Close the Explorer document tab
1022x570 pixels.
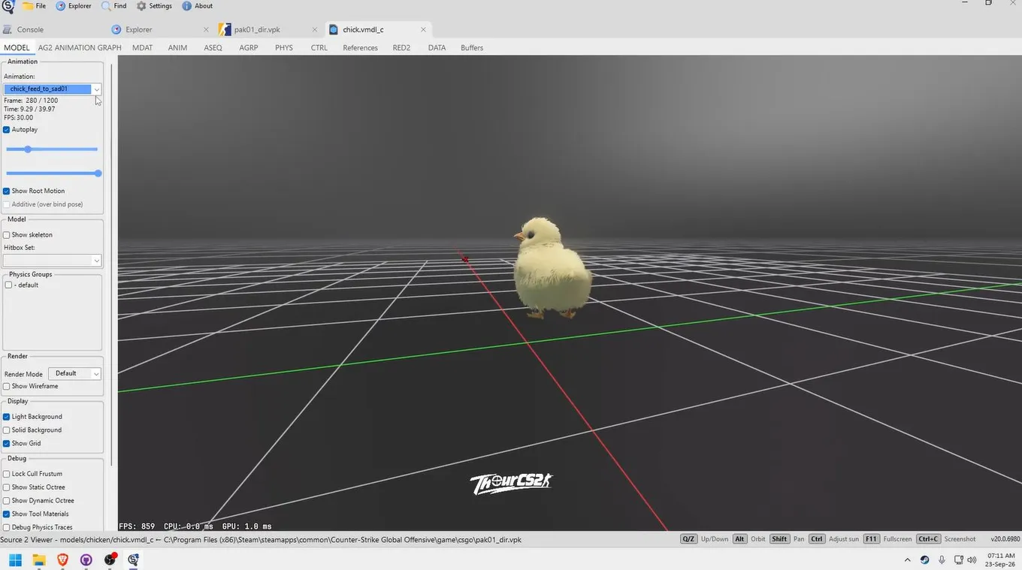coord(206,29)
